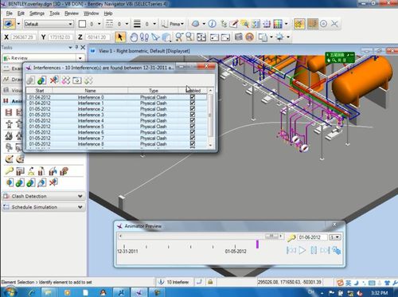This screenshot has width=398, height=297.
Task: Uncheck Enabled box for Interference 5
Action: [x=193, y=127]
